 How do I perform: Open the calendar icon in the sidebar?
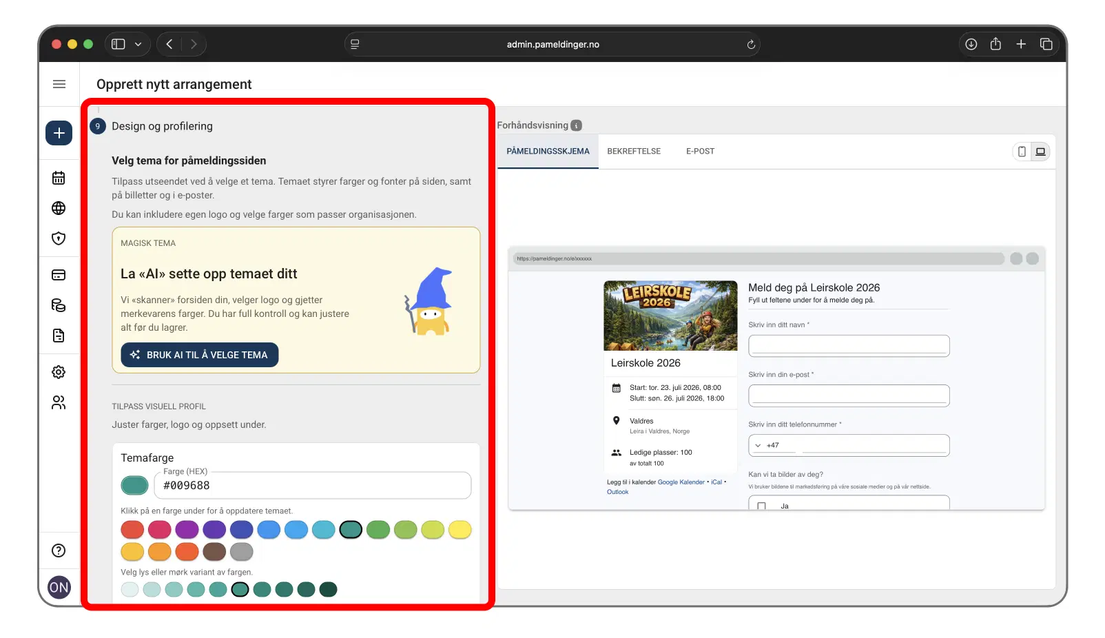59,178
